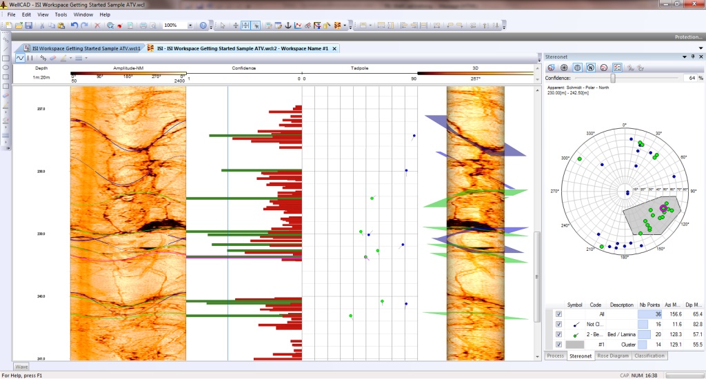
Task: Open the 100% zoom dropdown
Action: pos(191,25)
